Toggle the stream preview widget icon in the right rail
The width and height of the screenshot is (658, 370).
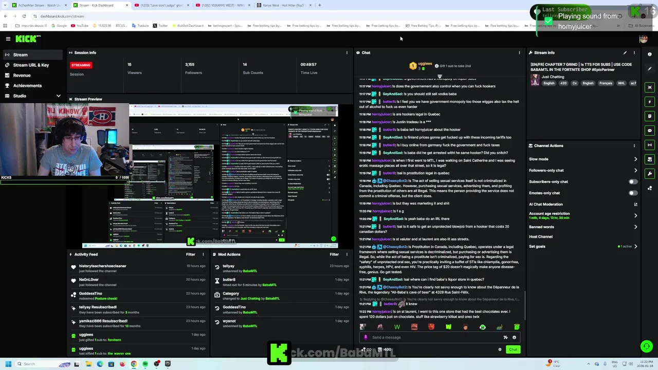(650, 87)
